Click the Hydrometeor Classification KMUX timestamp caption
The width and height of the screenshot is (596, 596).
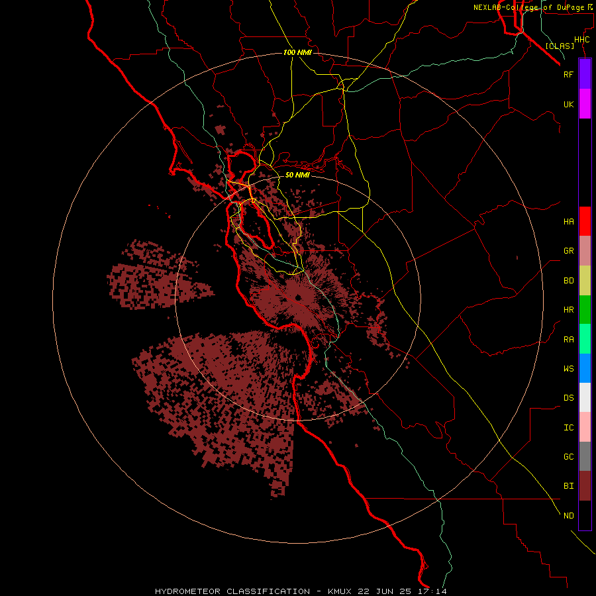point(301,591)
